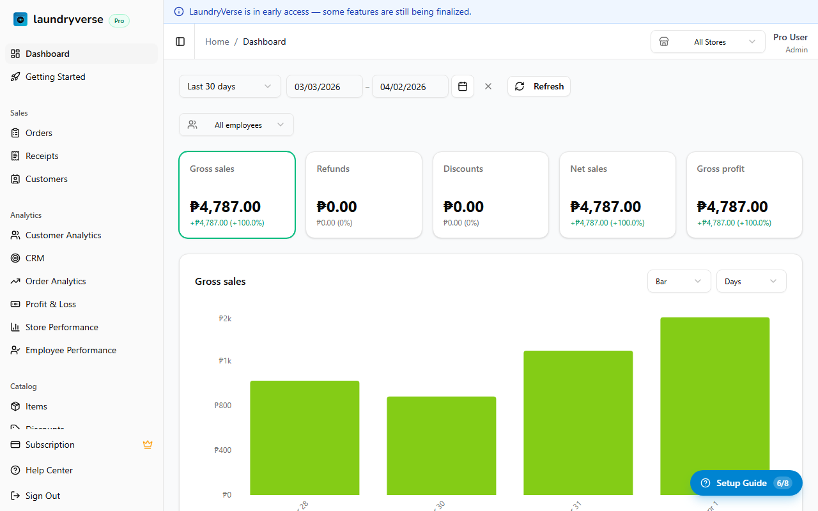The height and width of the screenshot is (511, 818).
Task: Toggle the sidebar collapse icon
Action: coord(180,42)
